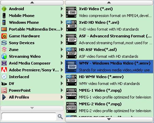The image size is (154, 123).
Task: Click 'WMV video format with HD standards' description
Action: (x=109, y=84)
